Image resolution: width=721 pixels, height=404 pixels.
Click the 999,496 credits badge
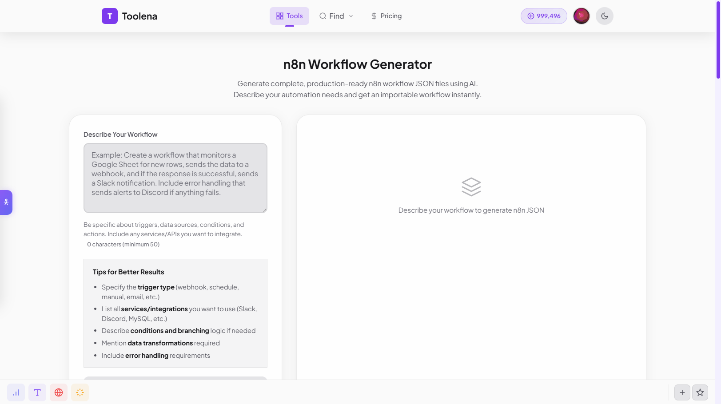544,16
